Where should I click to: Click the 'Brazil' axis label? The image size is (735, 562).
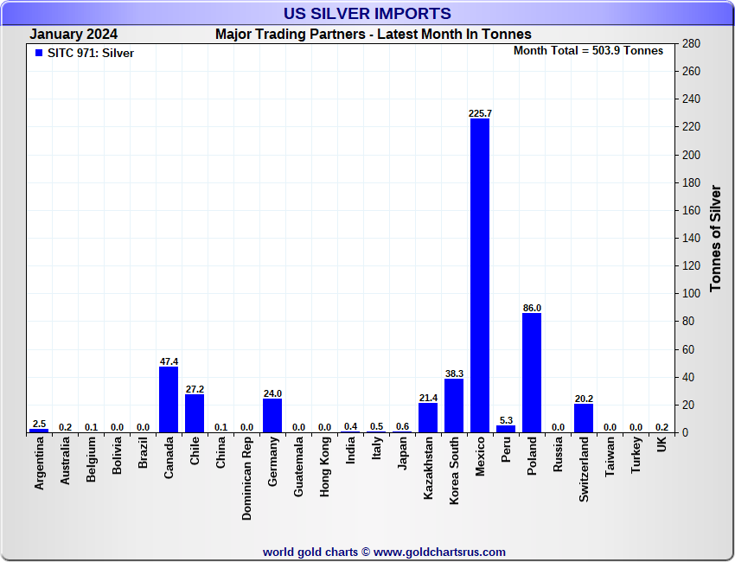coord(143,452)
